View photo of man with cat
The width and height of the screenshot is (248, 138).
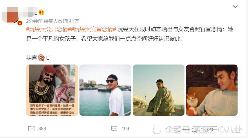(212, 90)
